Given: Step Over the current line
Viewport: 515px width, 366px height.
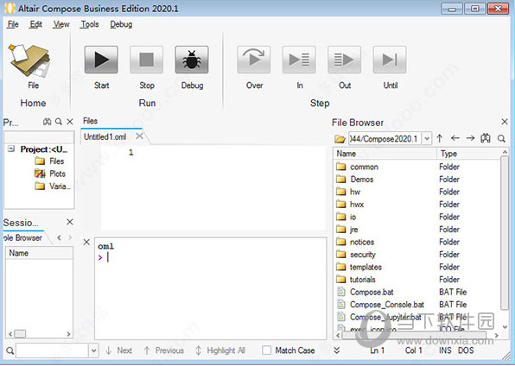Looking at the screenshot, I should (x=254, y=60).
